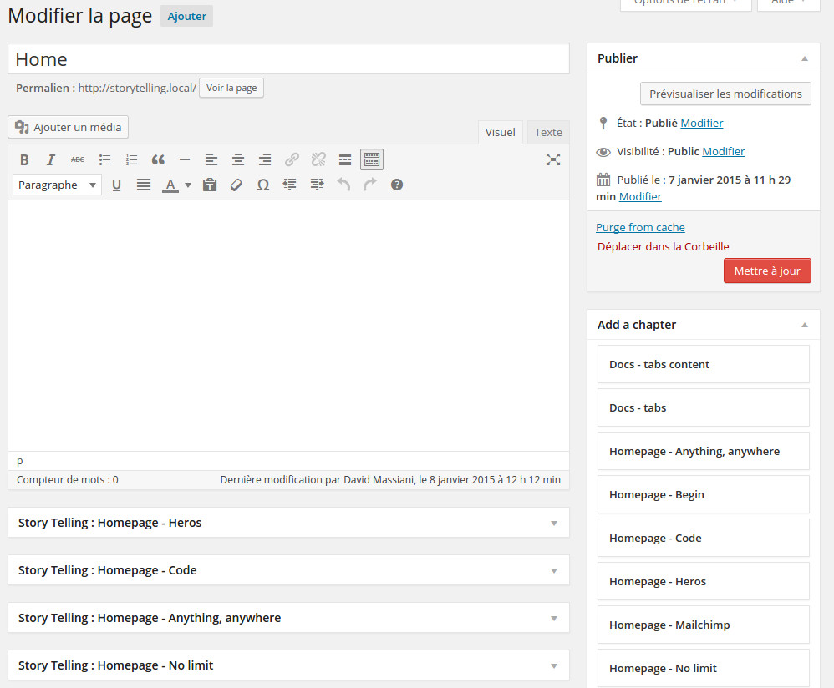
Task: Switch to the Visuel editor tab
Action: coord(500,132)
